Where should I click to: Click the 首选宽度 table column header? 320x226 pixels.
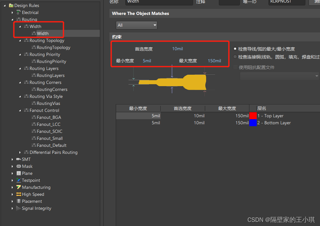tap(183, 108)
